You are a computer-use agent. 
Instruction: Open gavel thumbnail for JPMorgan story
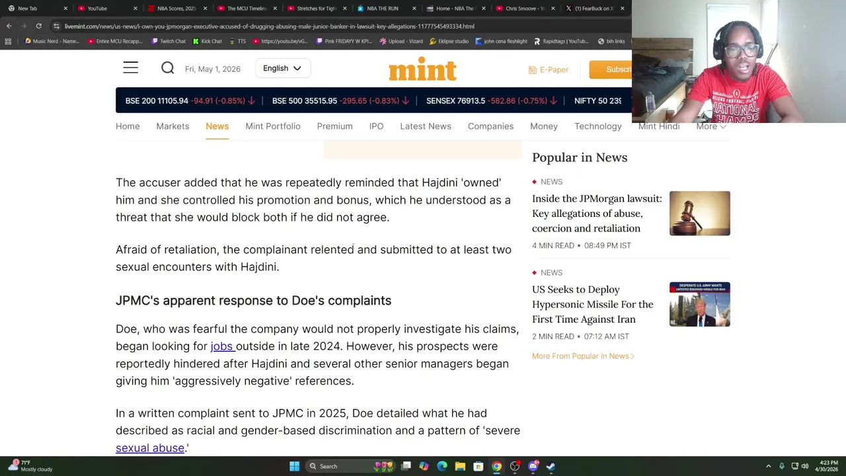[699, 214]
